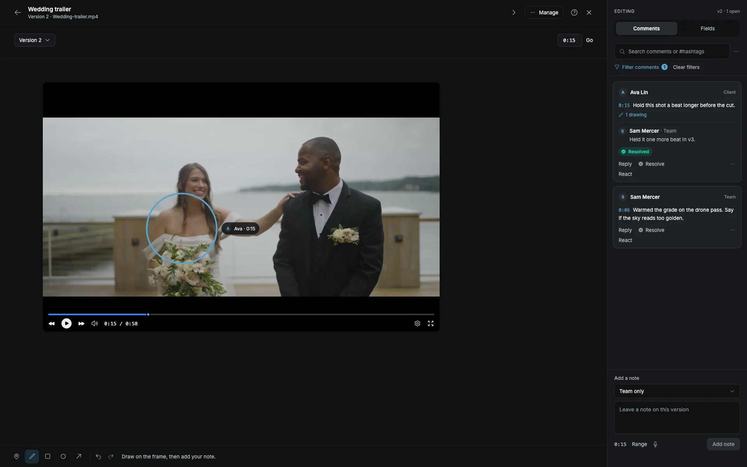Mute the video volume
747x467 pixels.
pyautogui.click(x=95, y=323)
